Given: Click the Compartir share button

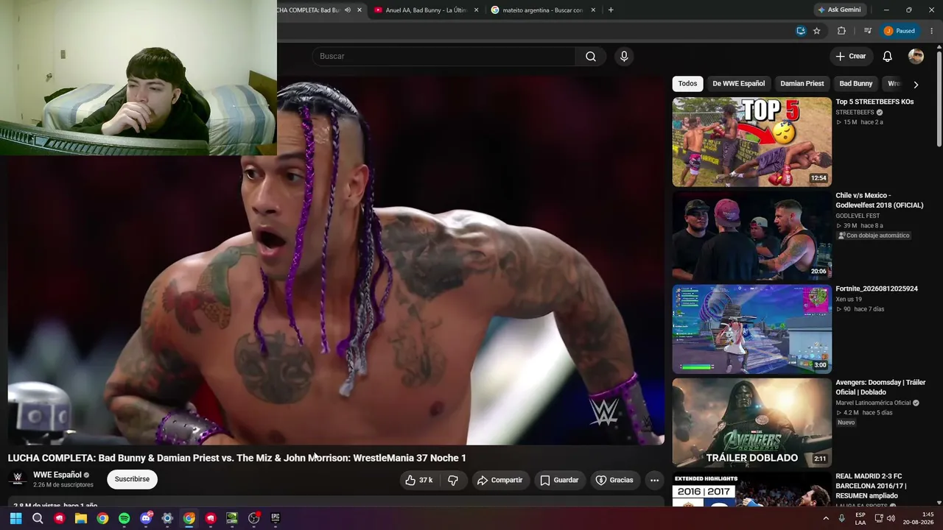Looking at the screenshot, I should (x=499, y=480).
